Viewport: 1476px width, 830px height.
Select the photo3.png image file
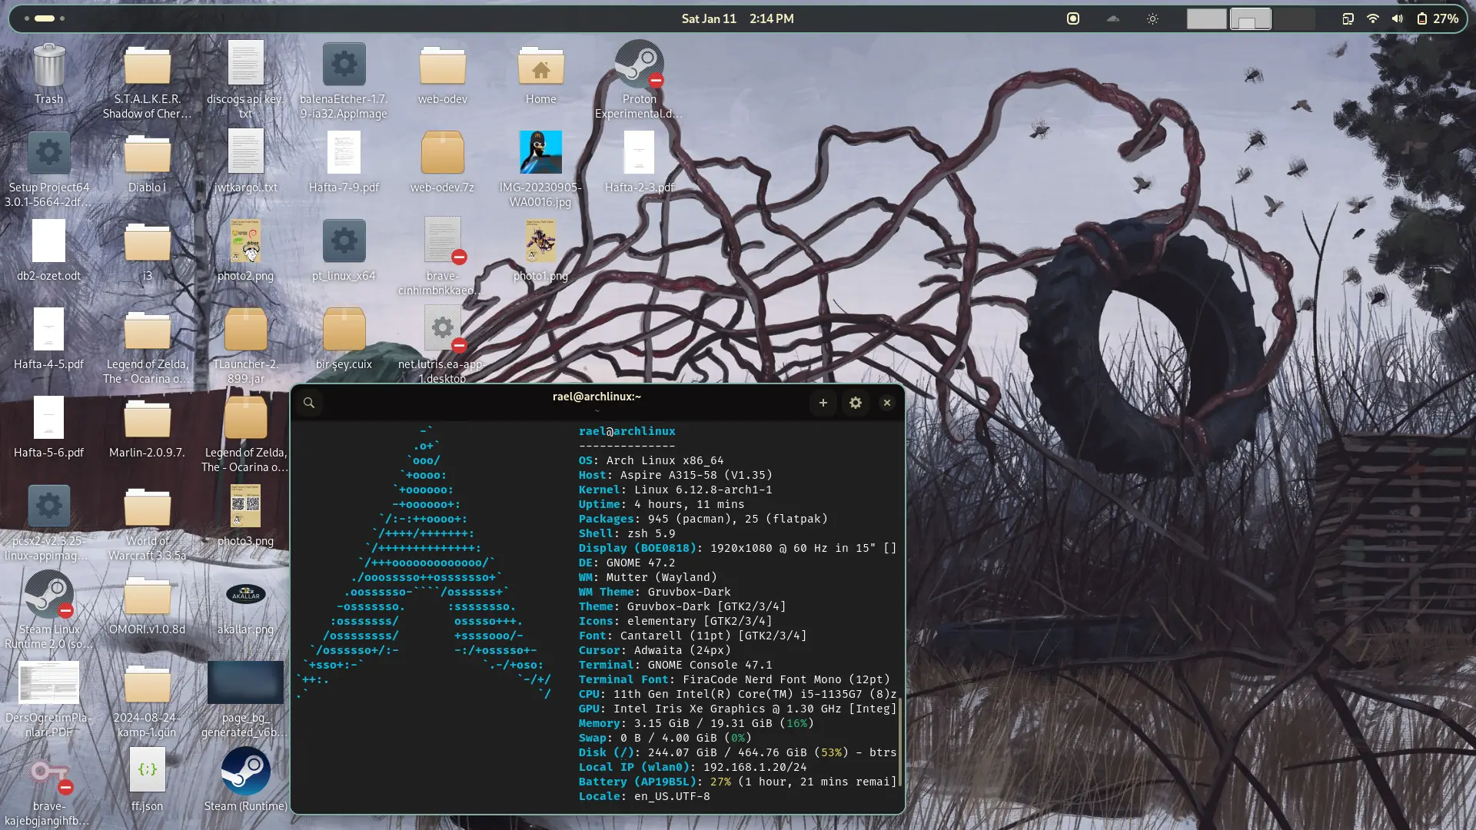[x=246, y=506]
